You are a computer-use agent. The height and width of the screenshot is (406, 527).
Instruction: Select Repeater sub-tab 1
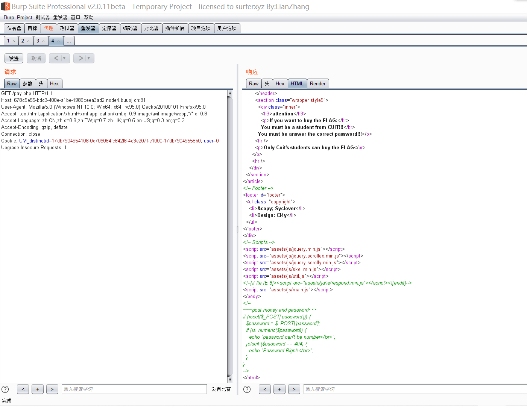tap(8, 41)
